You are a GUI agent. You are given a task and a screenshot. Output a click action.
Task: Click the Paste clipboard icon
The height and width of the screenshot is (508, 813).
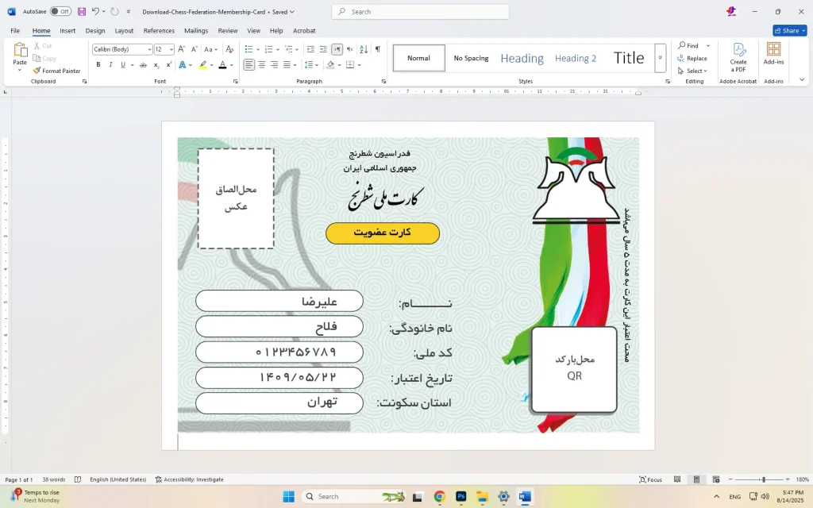20,50
